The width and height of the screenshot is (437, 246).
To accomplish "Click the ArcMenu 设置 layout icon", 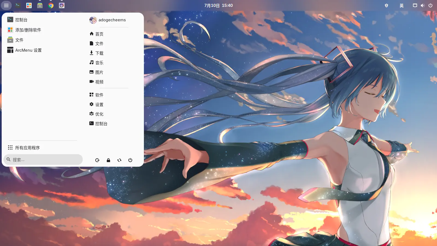I will (10, 50).
